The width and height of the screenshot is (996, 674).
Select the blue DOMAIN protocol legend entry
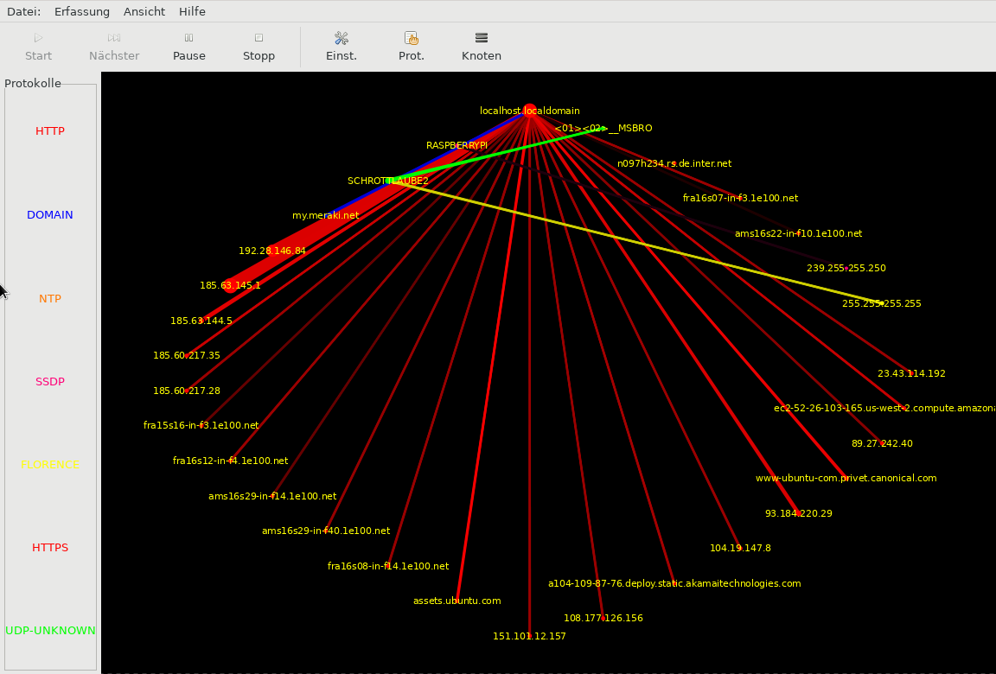tap(50, 215)
